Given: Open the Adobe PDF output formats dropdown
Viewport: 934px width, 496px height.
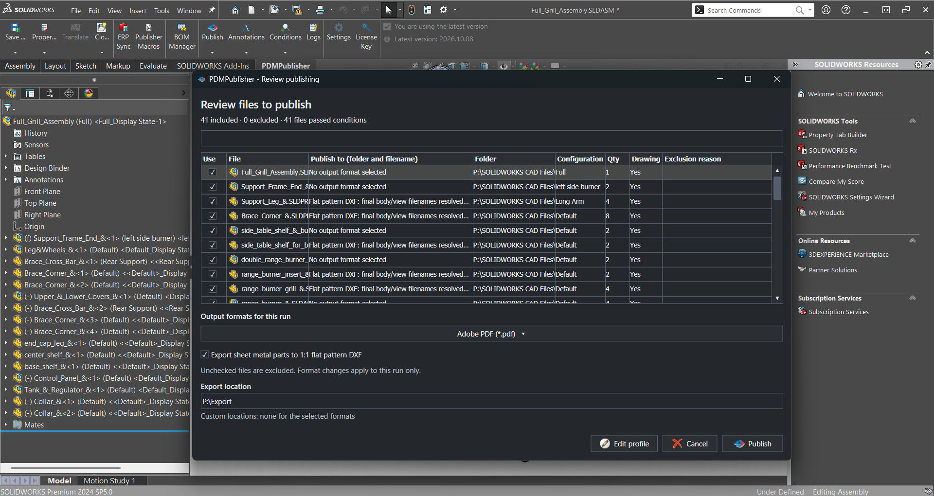Looking at the screenshot, I should tap(491, 334).
